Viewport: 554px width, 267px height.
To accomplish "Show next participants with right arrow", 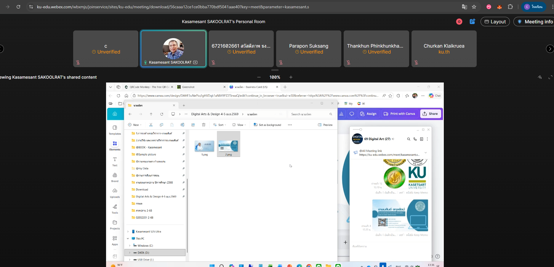I will [x=550, y=49].
